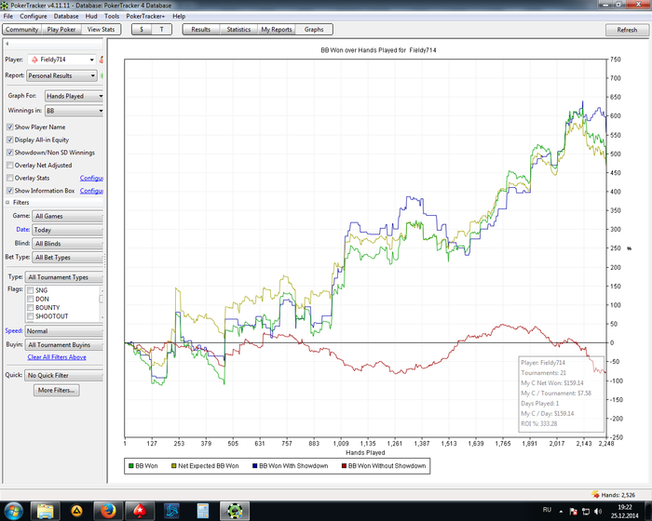The image size is (652, 521).
Task: Check the SNG flag
Action: click(31, 290)
